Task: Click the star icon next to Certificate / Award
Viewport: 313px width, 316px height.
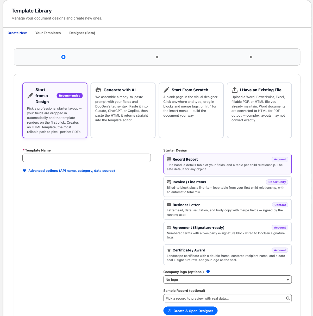Action: (x=169, y=250)
